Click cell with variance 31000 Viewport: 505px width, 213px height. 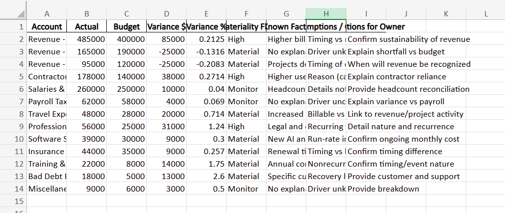(167, 126)
